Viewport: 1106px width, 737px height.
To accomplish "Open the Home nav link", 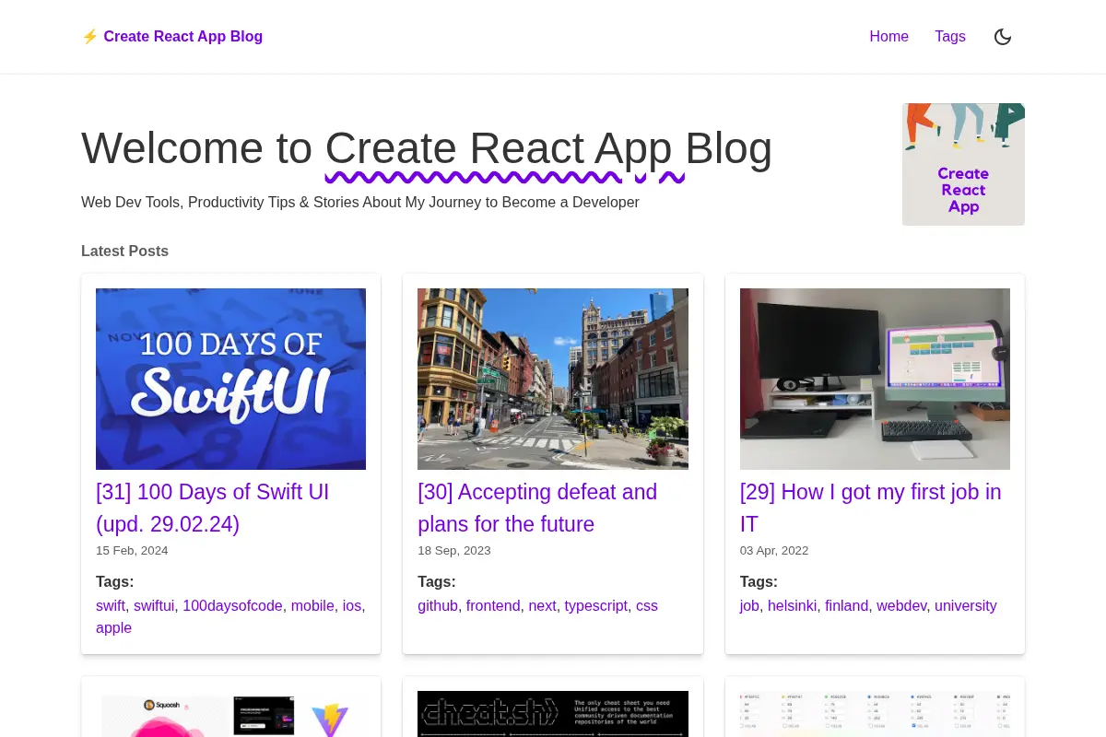I will [888, 37].
